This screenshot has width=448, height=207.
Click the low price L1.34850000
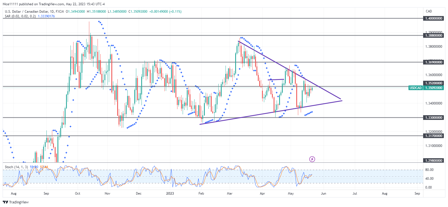coord(117,12)
